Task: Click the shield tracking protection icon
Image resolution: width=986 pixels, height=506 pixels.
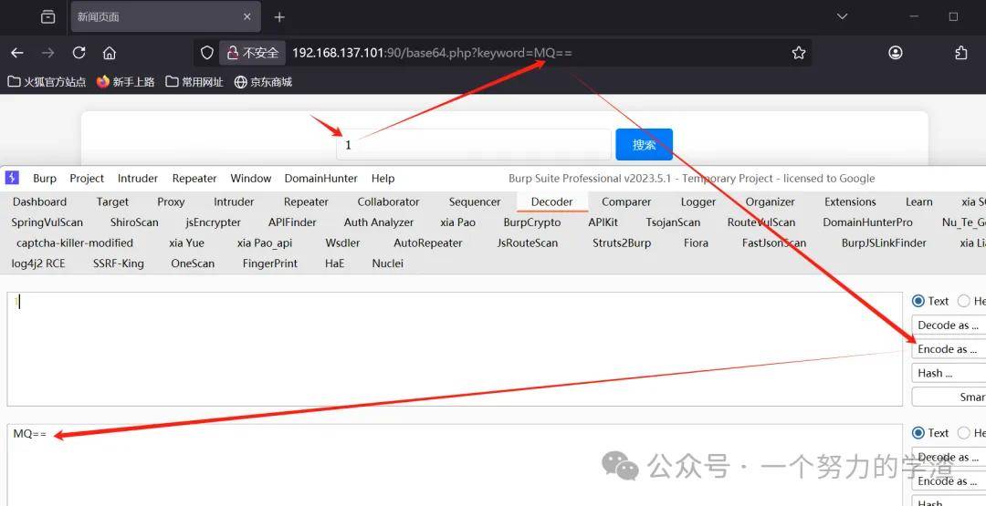Action: point(207,53)
